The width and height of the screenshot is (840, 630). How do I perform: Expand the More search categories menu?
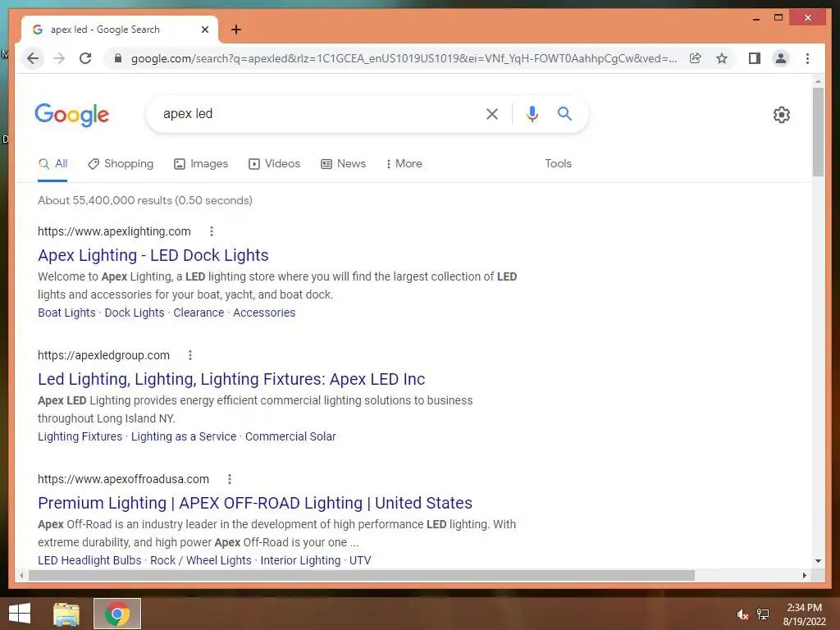[404, 164]
